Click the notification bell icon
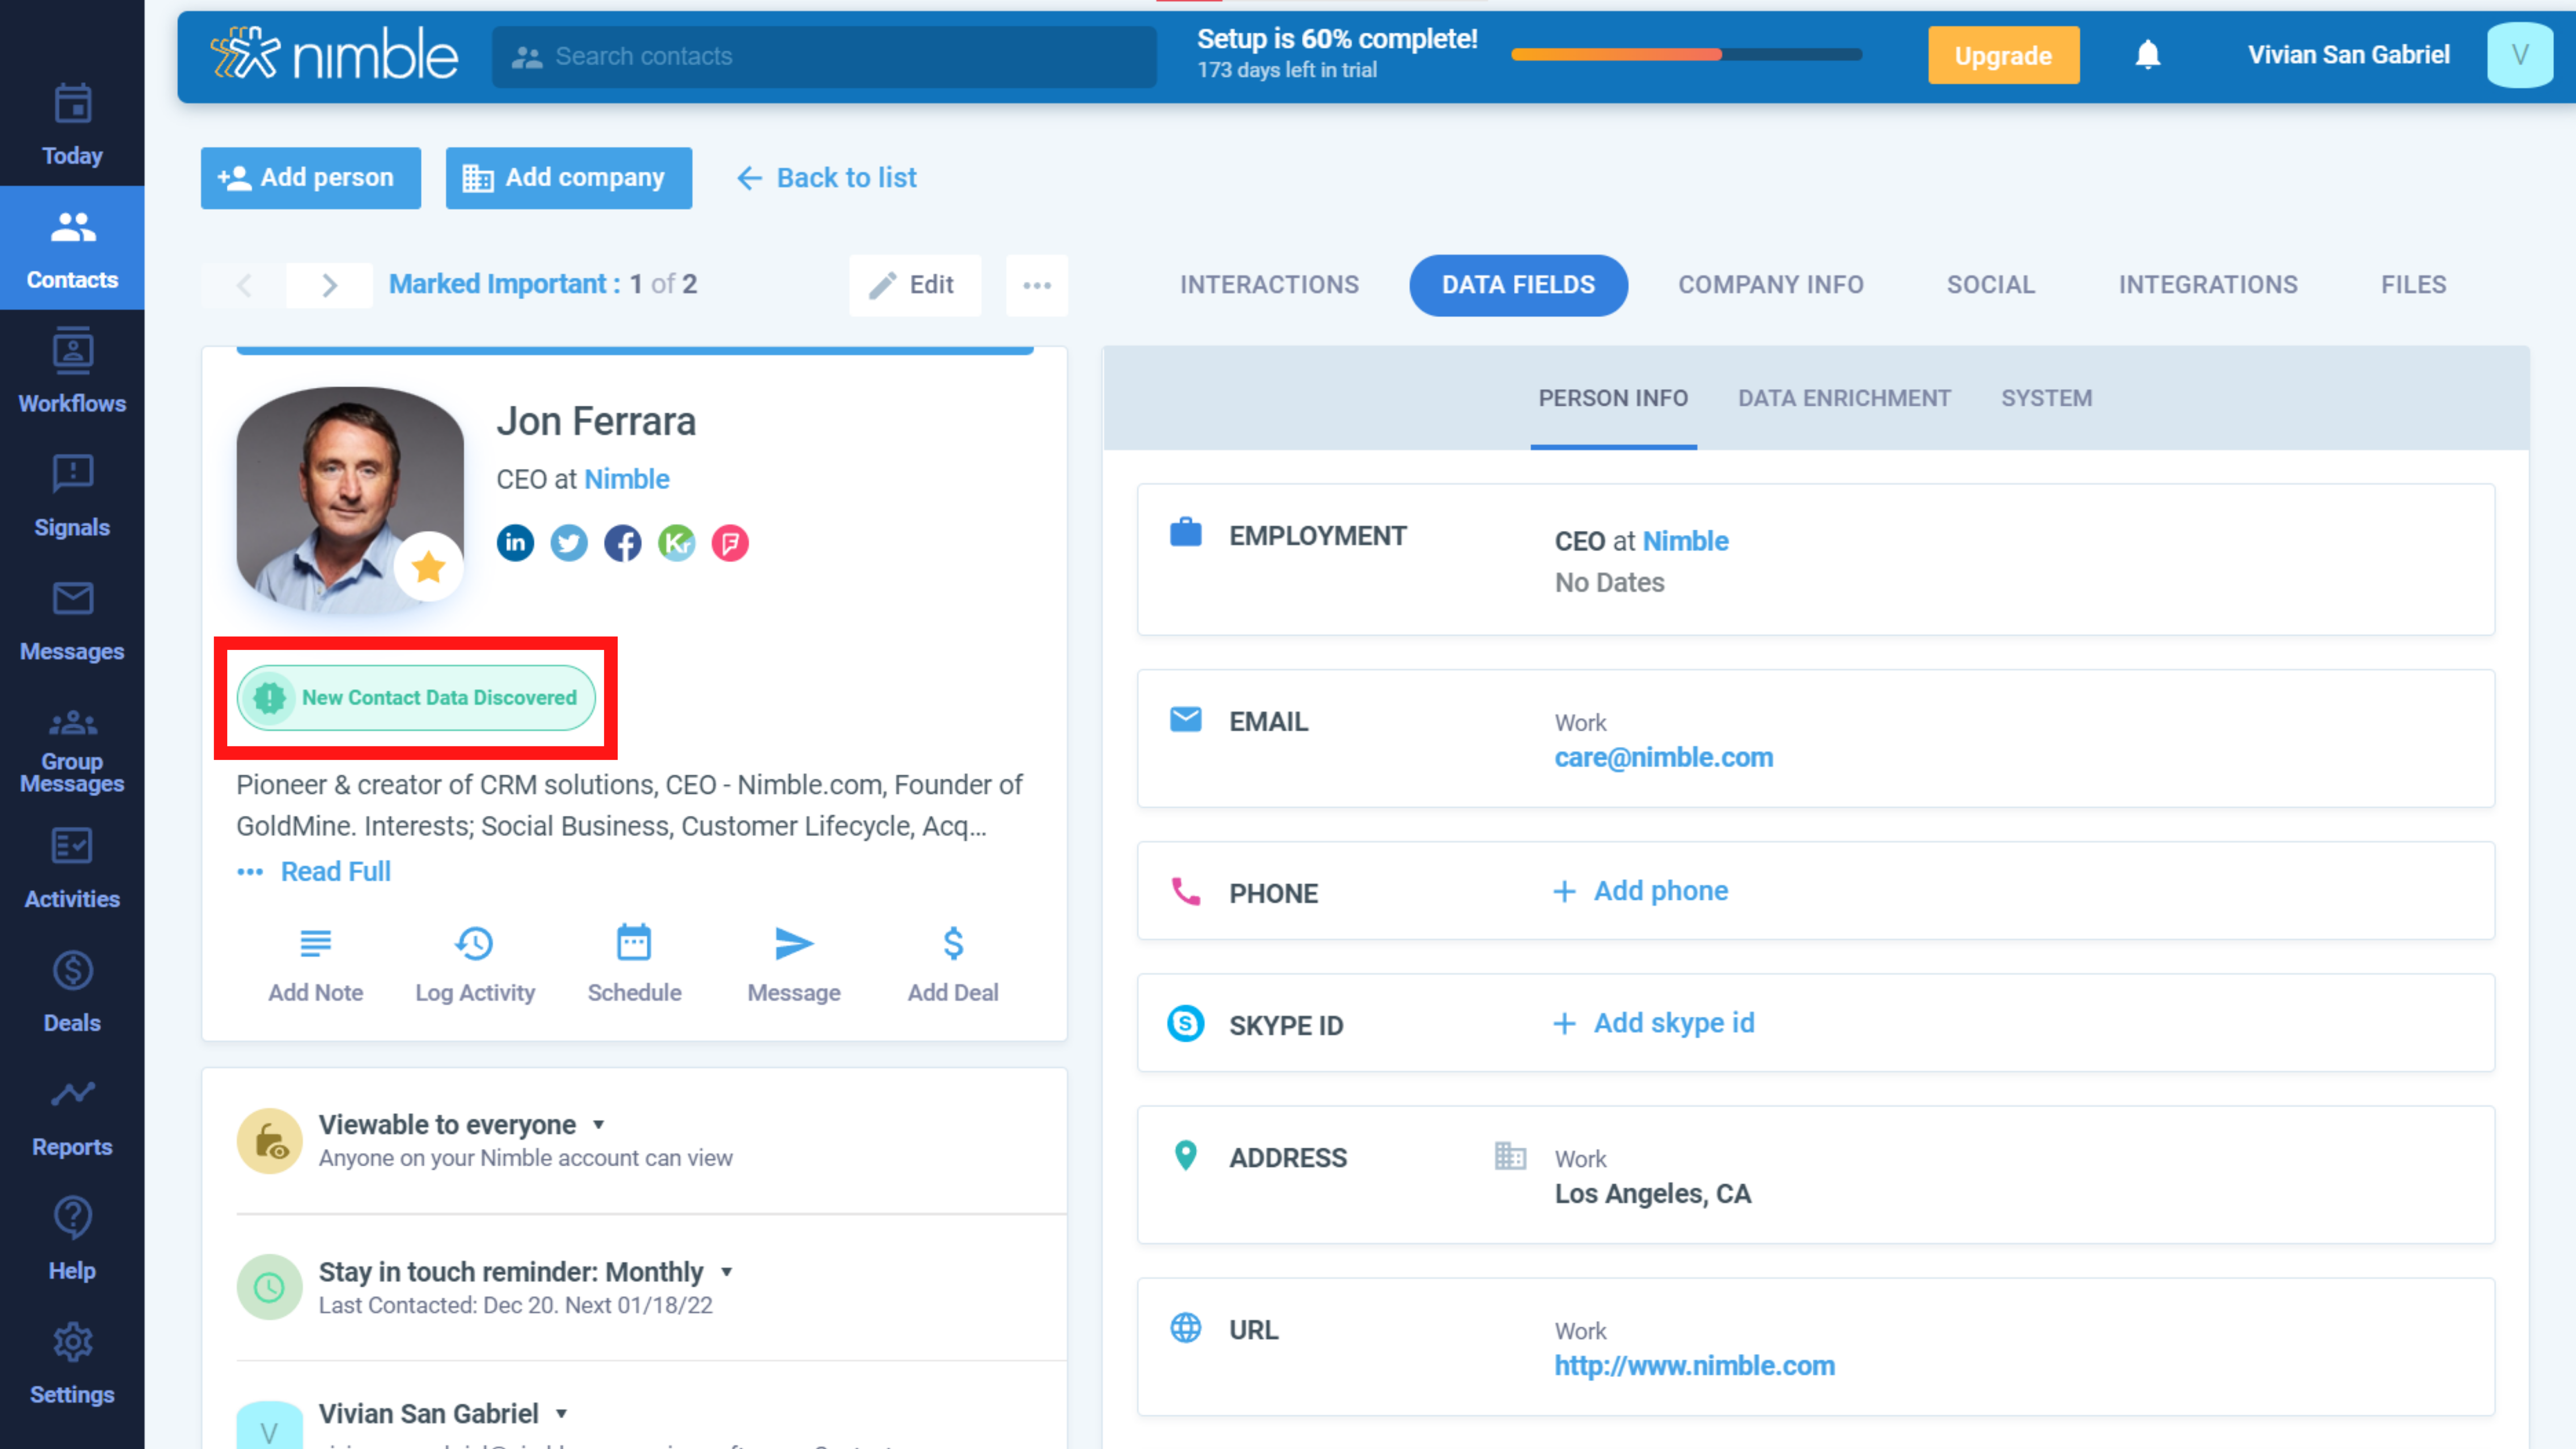 [2148, 55]
